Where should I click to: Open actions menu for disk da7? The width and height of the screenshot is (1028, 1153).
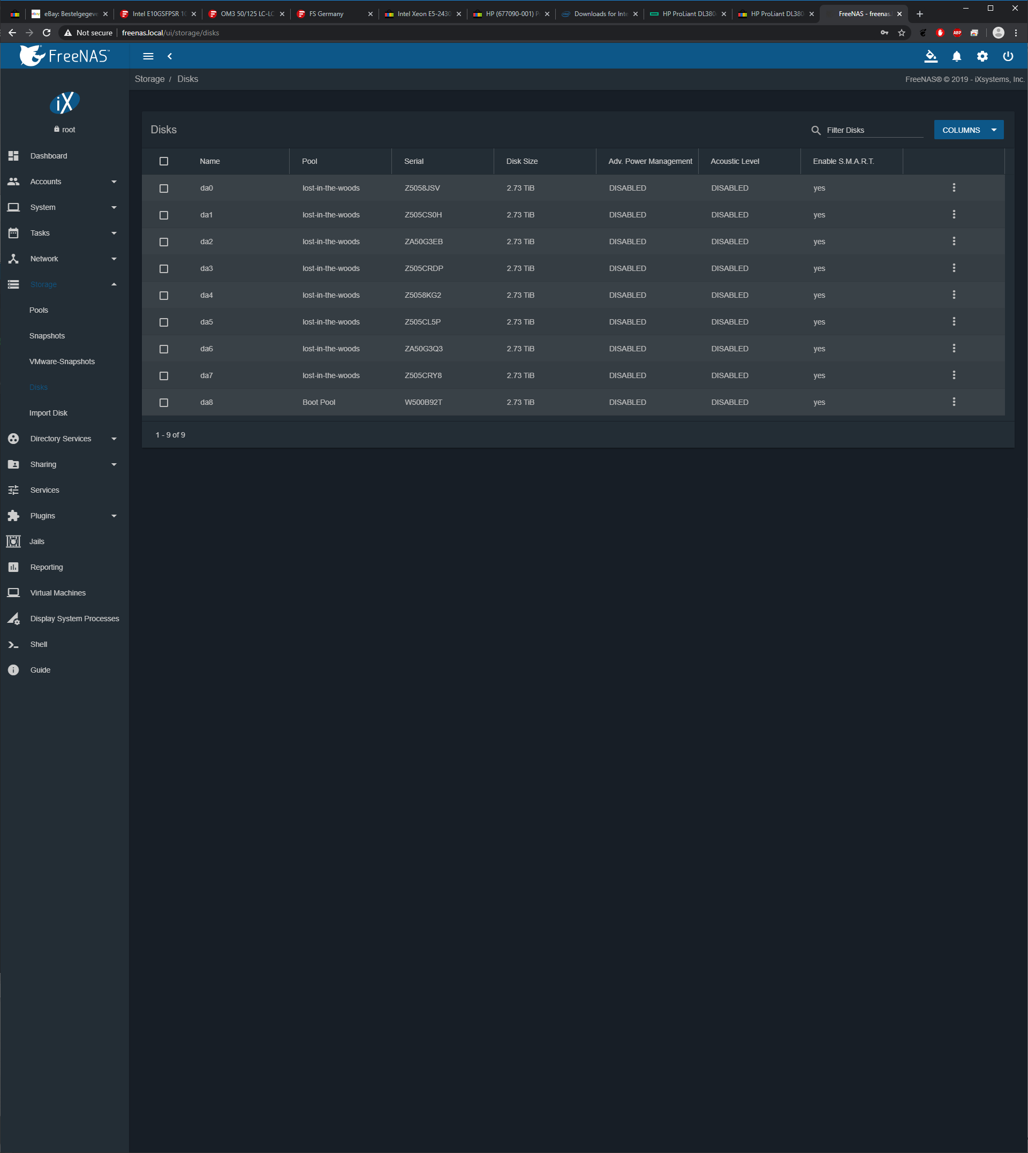point(954,375)
